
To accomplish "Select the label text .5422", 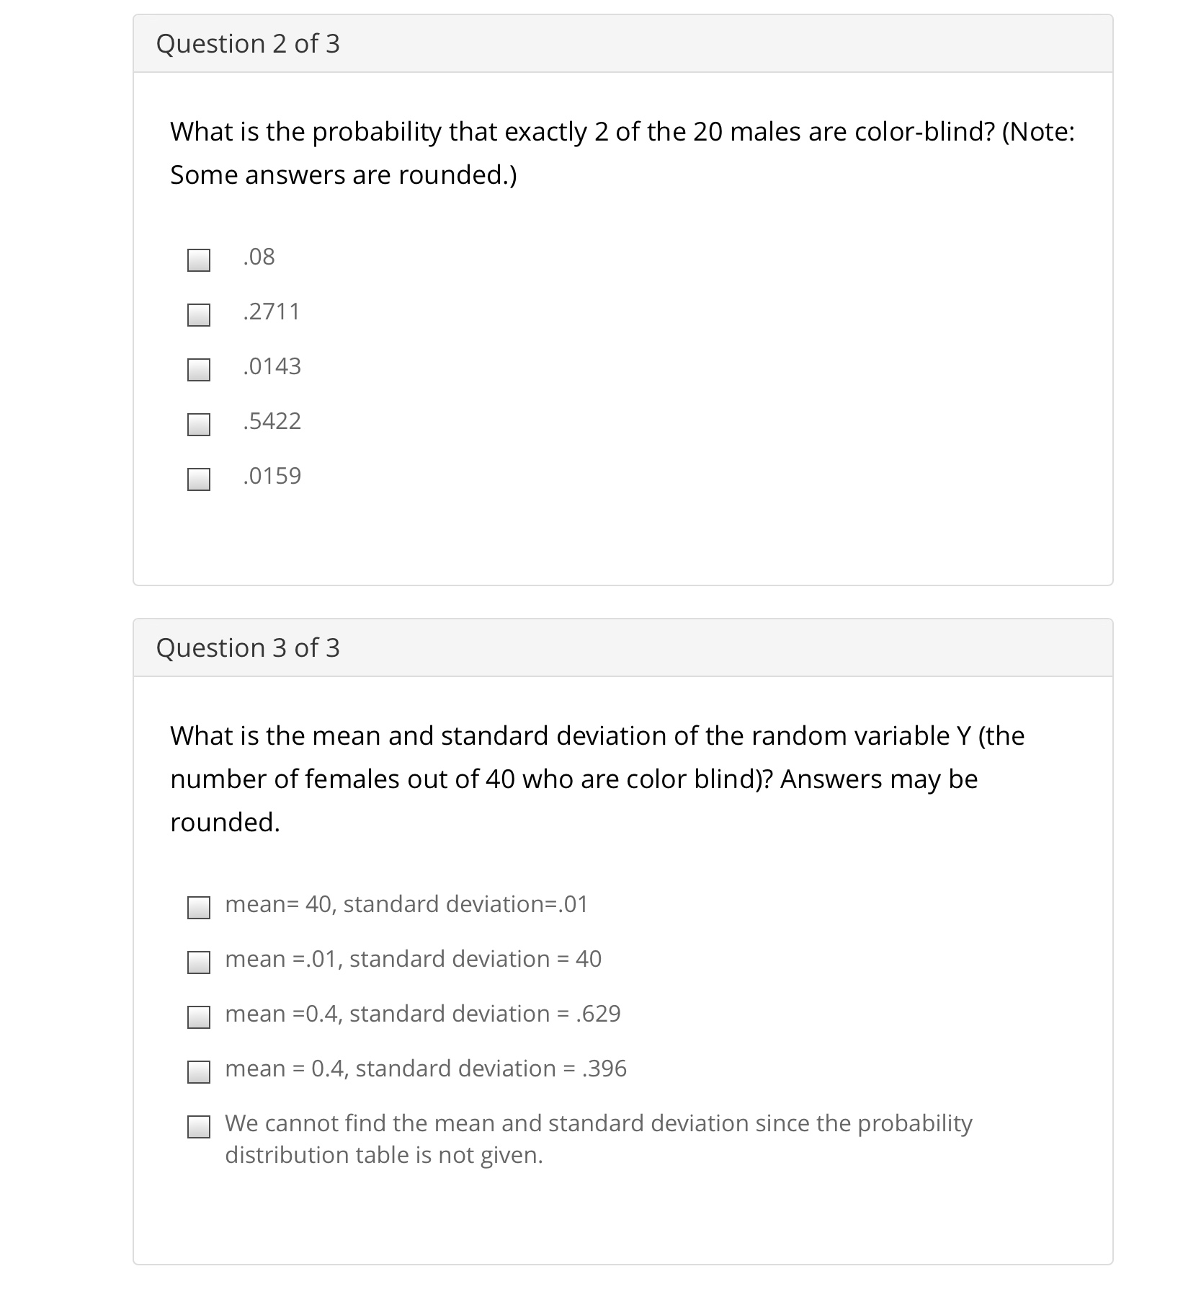I will coord(270,422).
